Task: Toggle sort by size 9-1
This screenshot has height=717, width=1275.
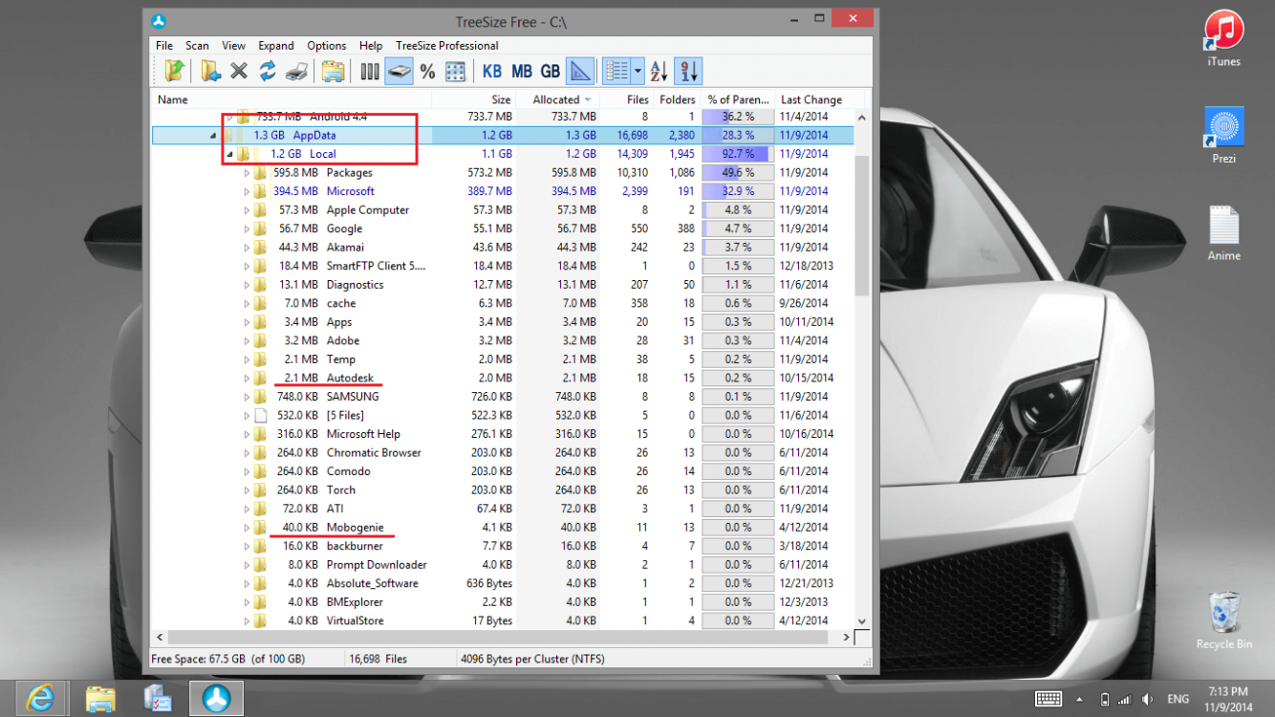Action: click(x=688, y=71)
